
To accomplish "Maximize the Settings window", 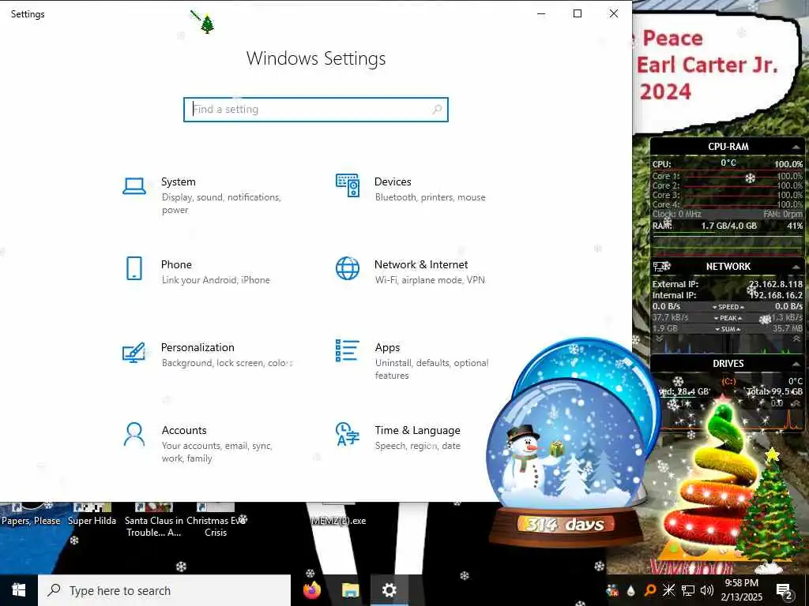I will [x=578, y=14].
